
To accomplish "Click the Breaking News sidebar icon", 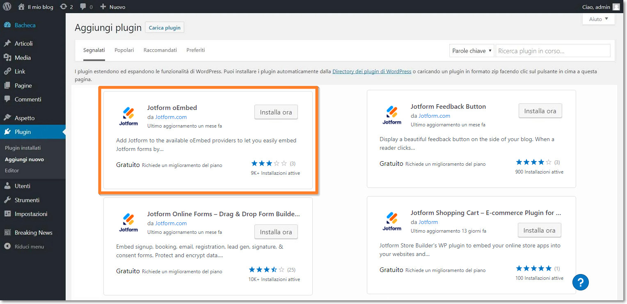I will coord(7,232).
